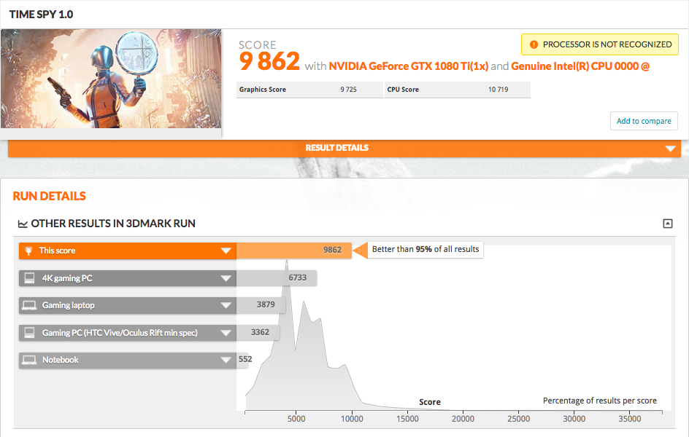Viewport: 689px width, 437px height.
Task: Click the Gaming laptop label
Action: click(68, 305)
